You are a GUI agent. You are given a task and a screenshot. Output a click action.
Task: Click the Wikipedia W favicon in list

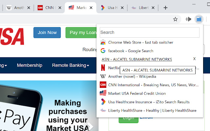103,76
